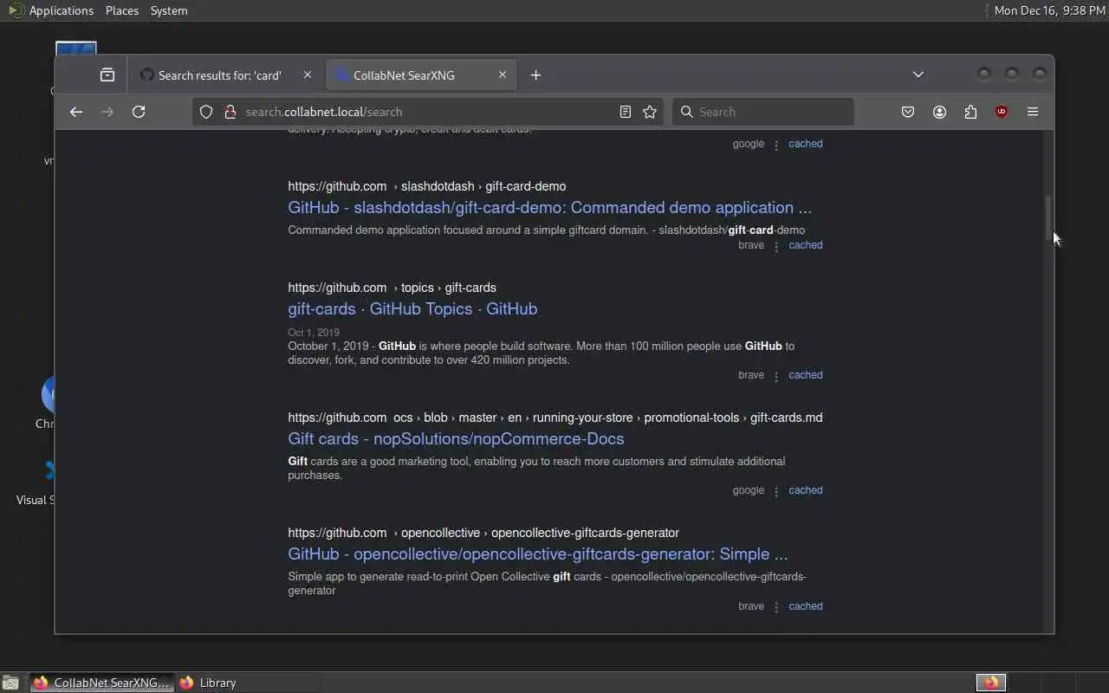Expand options dots beside top google label
Image resolution: width=1109 pixels, height=693 pixels.
[x=776, y=145]
